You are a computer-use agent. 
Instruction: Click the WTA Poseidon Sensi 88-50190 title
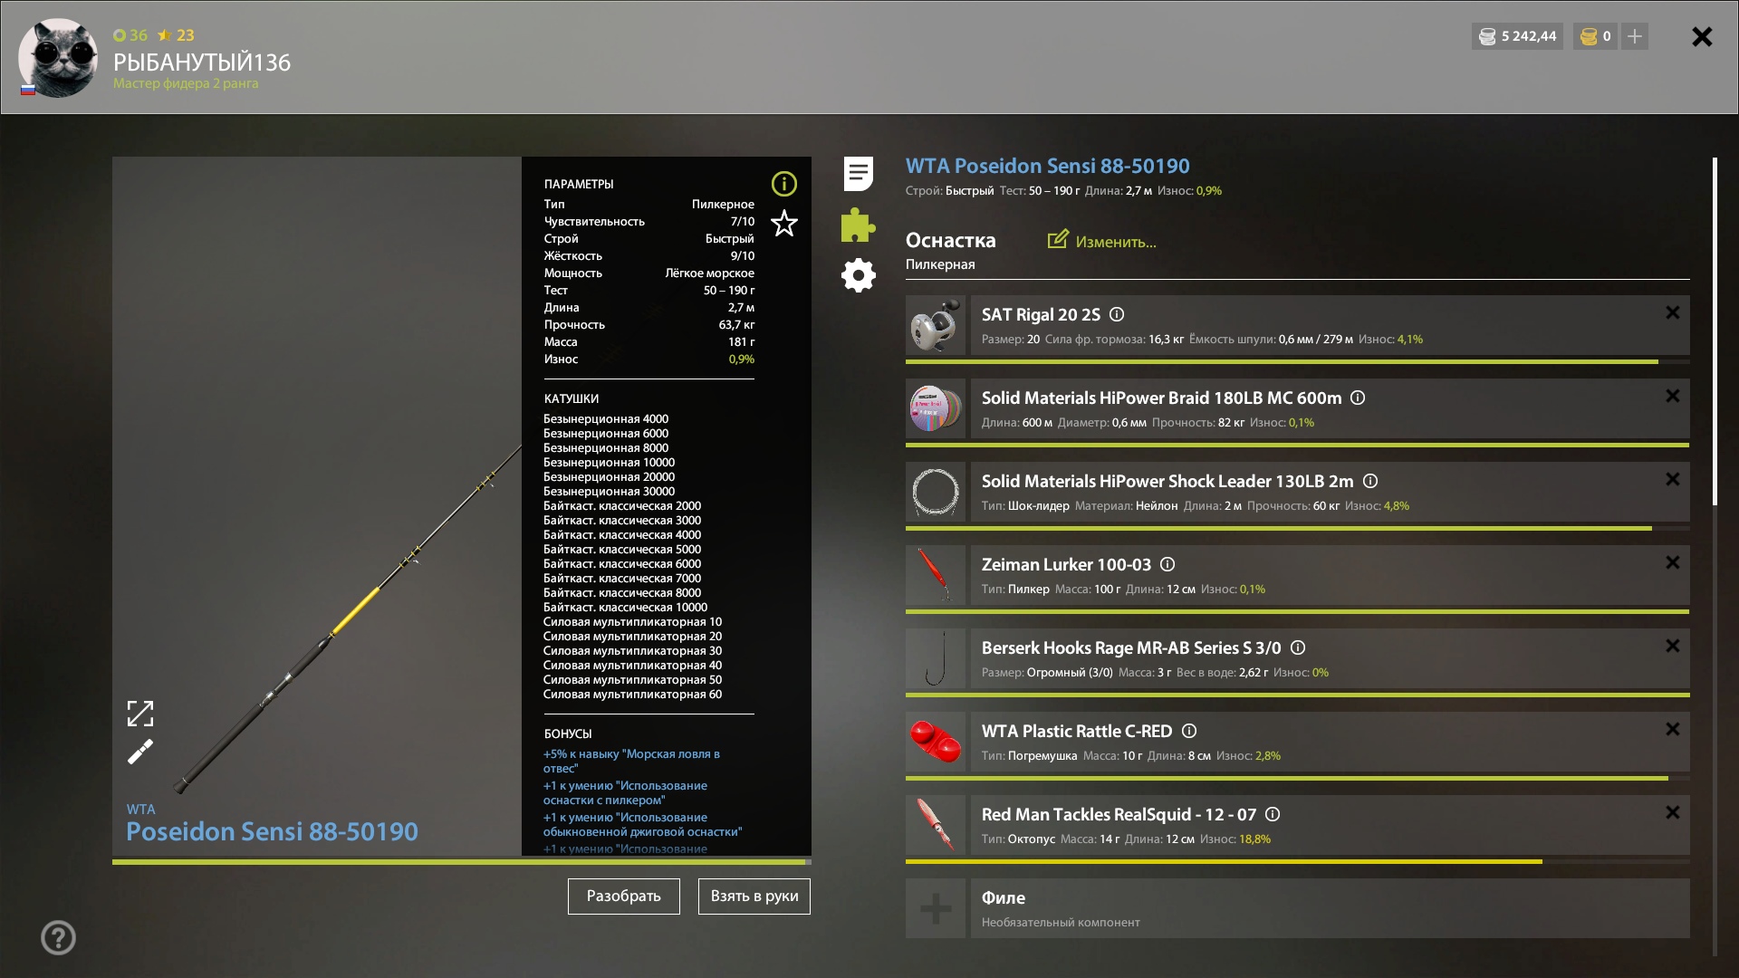1047,166
